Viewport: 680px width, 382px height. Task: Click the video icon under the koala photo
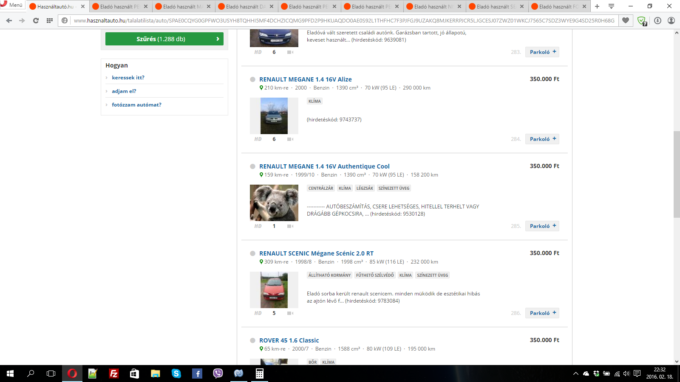click(290, 226)
